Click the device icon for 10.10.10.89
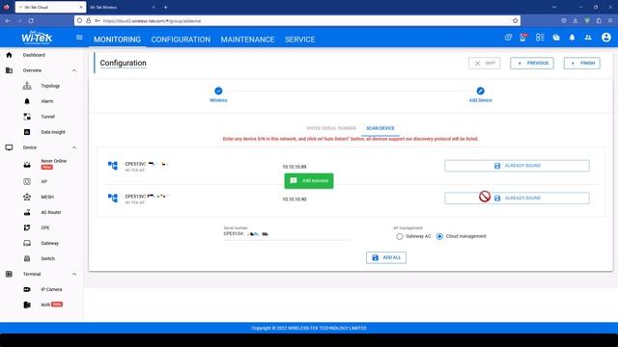Viewport: 618px width, 347px height. [113, 166]
